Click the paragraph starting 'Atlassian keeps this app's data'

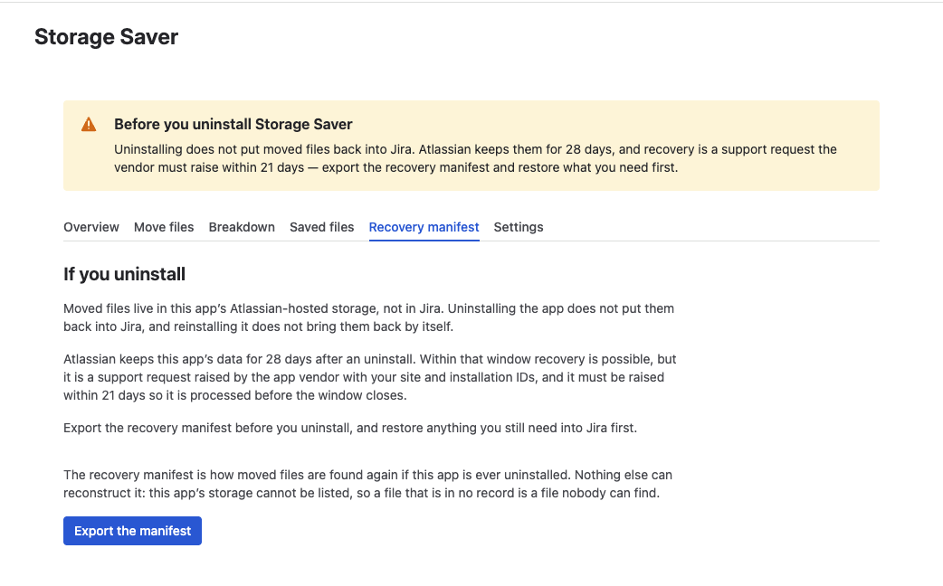(x=370, y=377)
